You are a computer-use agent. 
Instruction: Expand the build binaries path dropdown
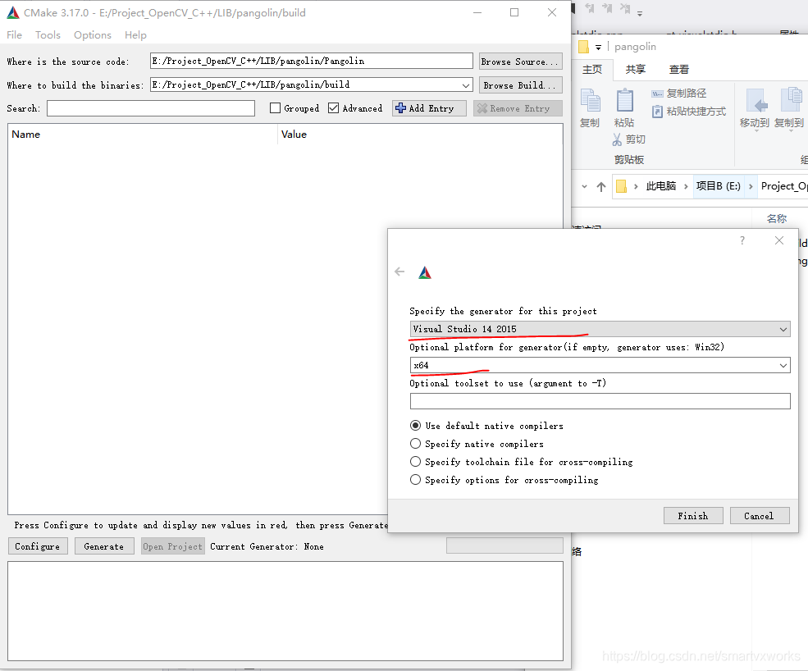tap(465, 85)
